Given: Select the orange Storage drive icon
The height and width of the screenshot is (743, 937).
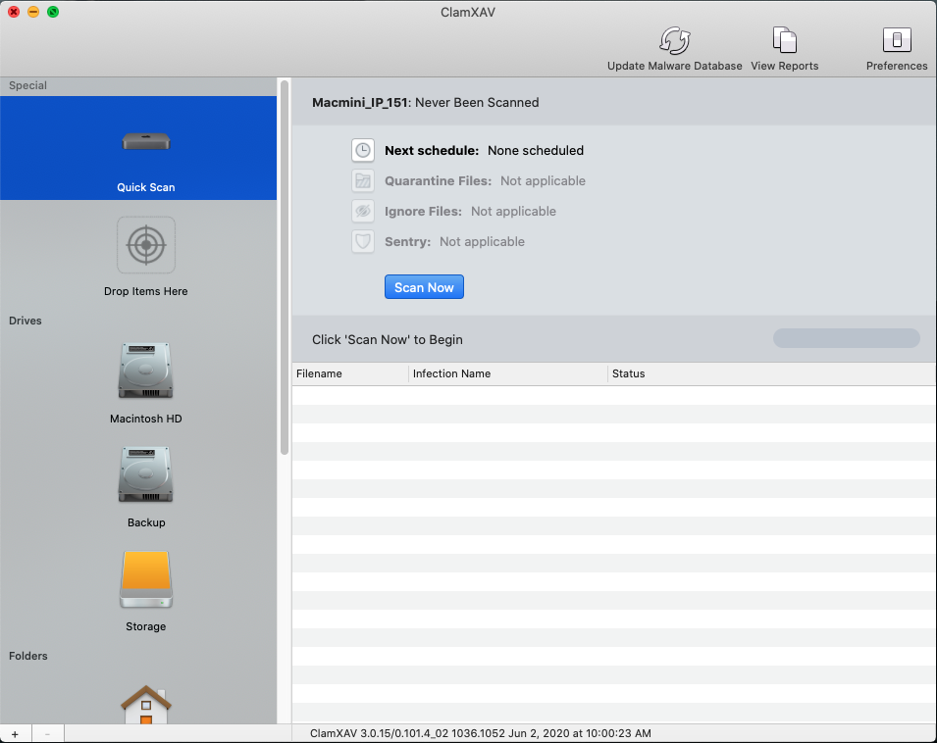Looking at the screenshot, I should point(146,579).
